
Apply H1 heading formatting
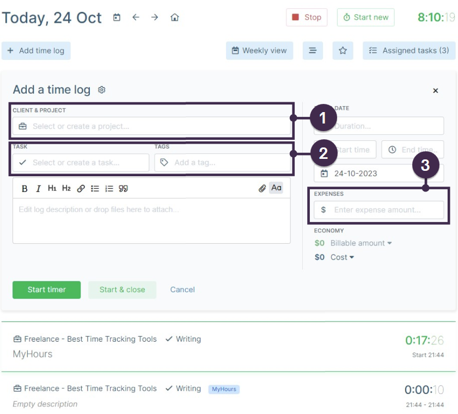(x=53, y=188)
